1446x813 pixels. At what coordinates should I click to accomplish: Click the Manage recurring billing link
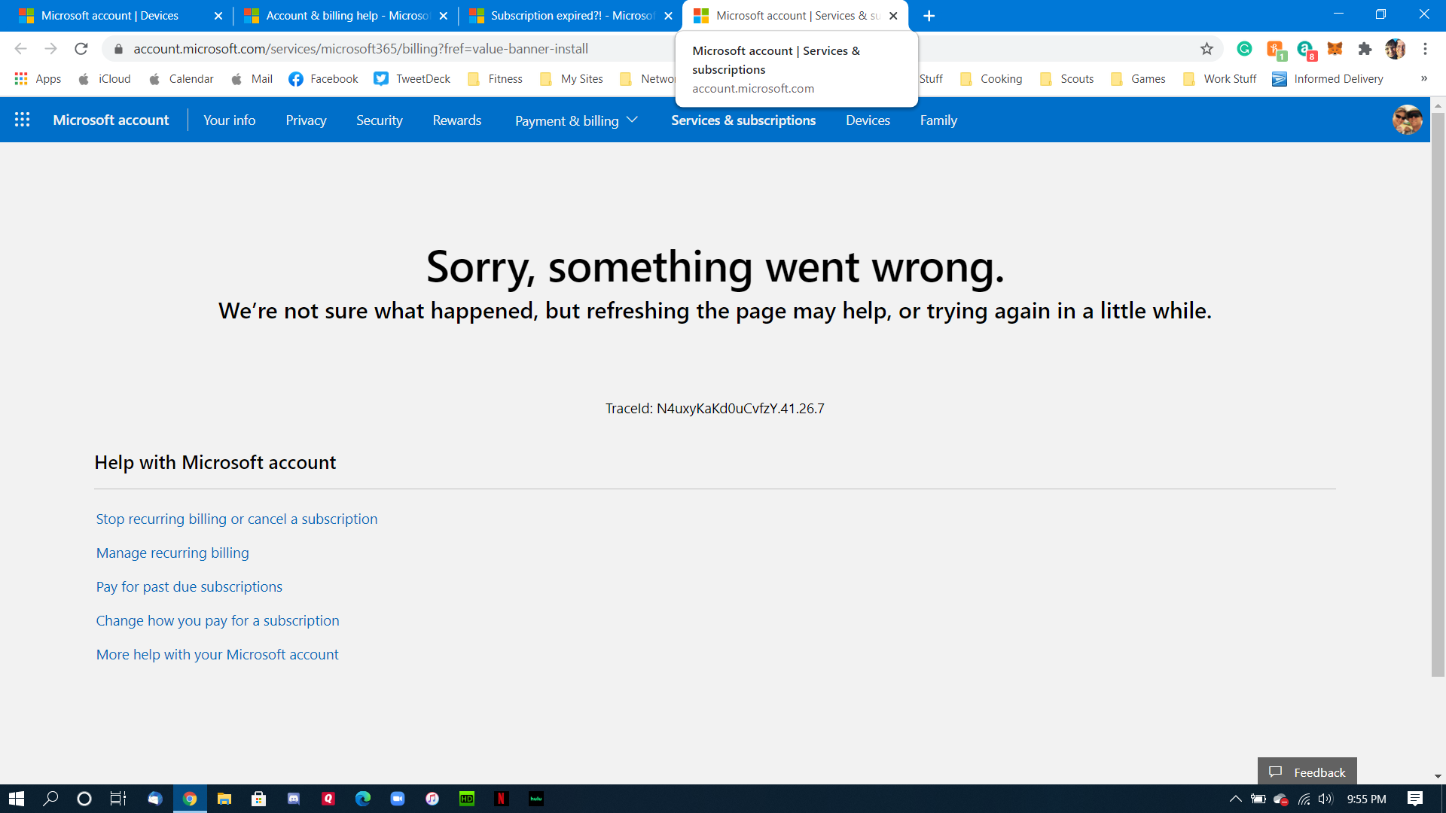[172, 553]
